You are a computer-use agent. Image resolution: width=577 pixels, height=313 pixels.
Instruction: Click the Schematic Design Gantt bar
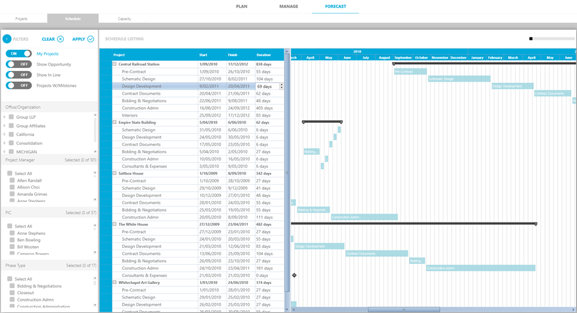pyautogui.click(x=459, y=79)
